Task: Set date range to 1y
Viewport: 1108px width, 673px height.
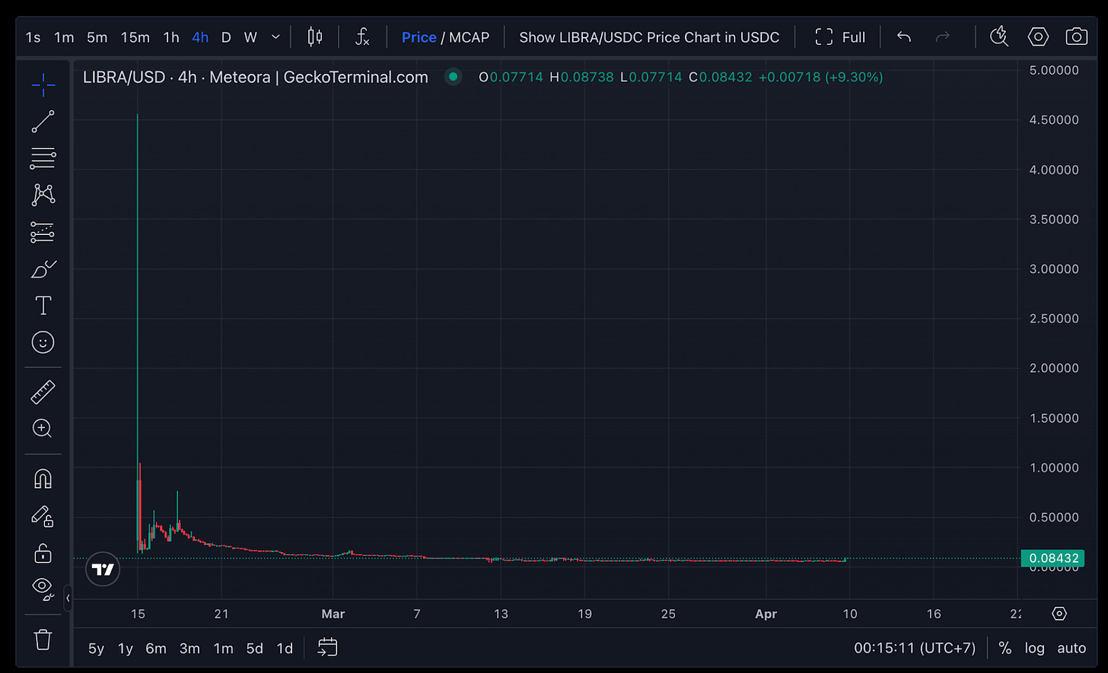Action: pos(126,649)
